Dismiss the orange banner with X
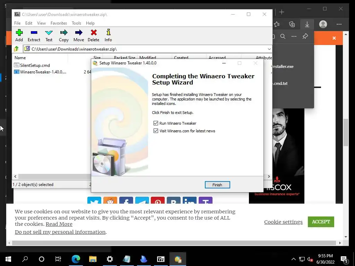355x266 pixels. (334, 38)
